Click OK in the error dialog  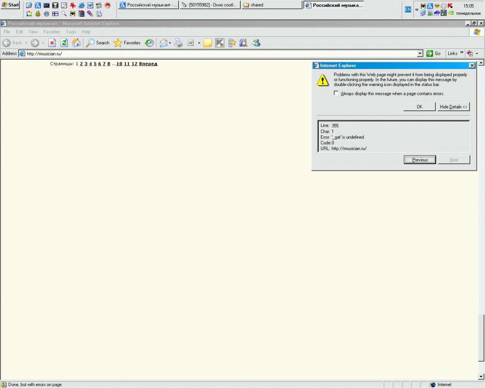coord(419,107)
